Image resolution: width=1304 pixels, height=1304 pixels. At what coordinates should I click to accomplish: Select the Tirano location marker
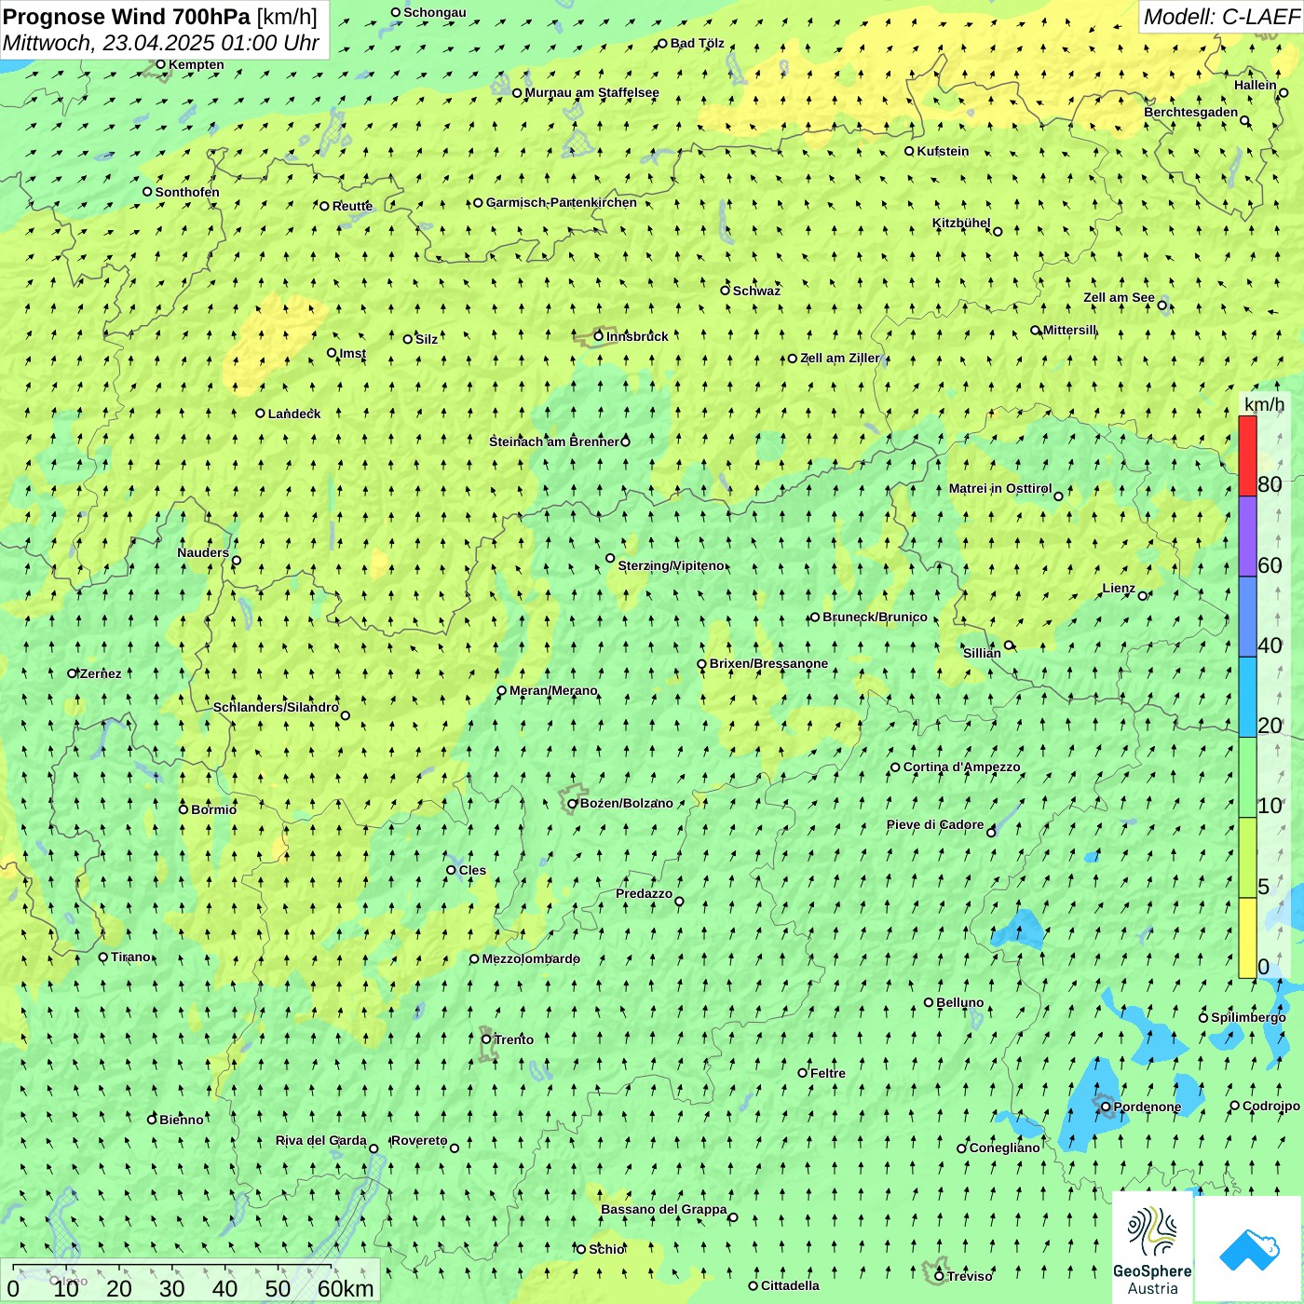pyautogui.click(x=103, y=957)
